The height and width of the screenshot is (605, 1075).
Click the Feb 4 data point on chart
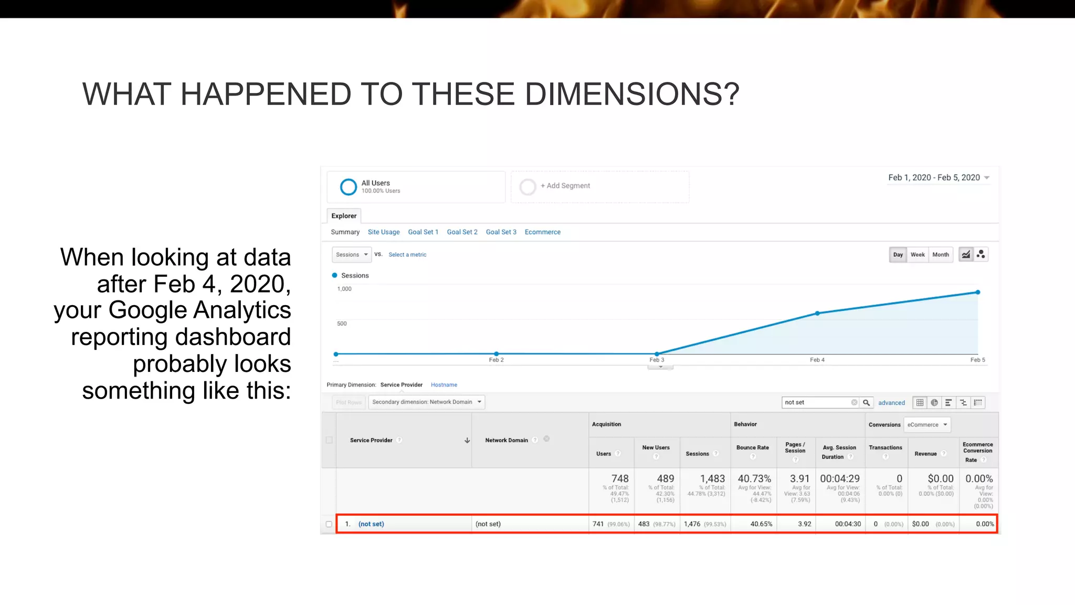817,314
